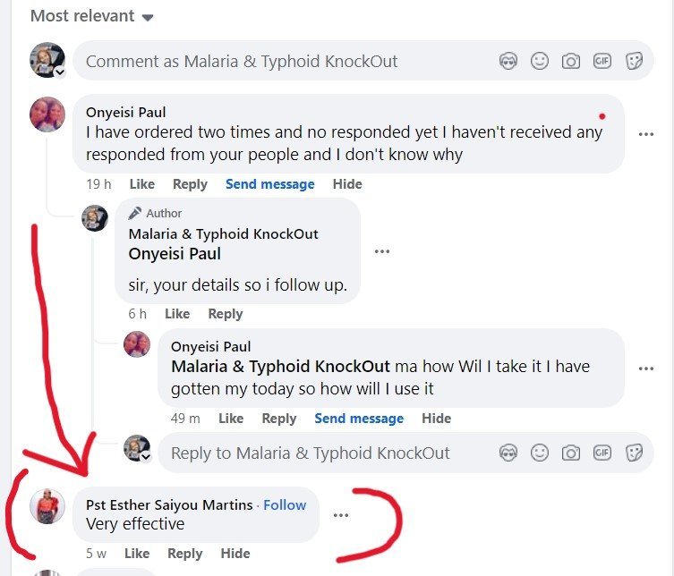Open options for Pst Esther's comment

pos(340,515)
